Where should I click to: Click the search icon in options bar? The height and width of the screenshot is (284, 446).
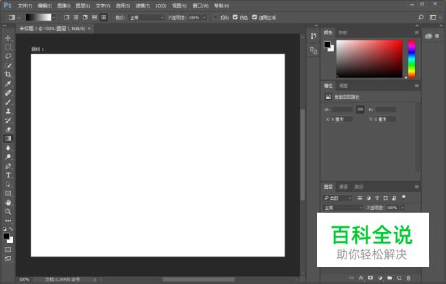[x=420, y=16]
